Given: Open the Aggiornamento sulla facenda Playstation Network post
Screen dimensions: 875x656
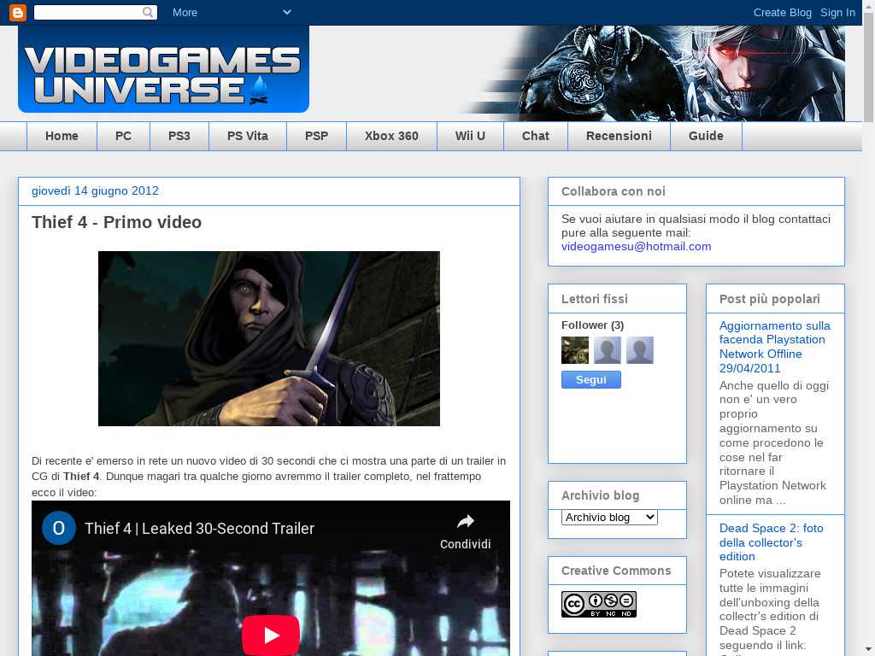Looking at the screenshot, I should pyautogui.click(x=774, y=347).
